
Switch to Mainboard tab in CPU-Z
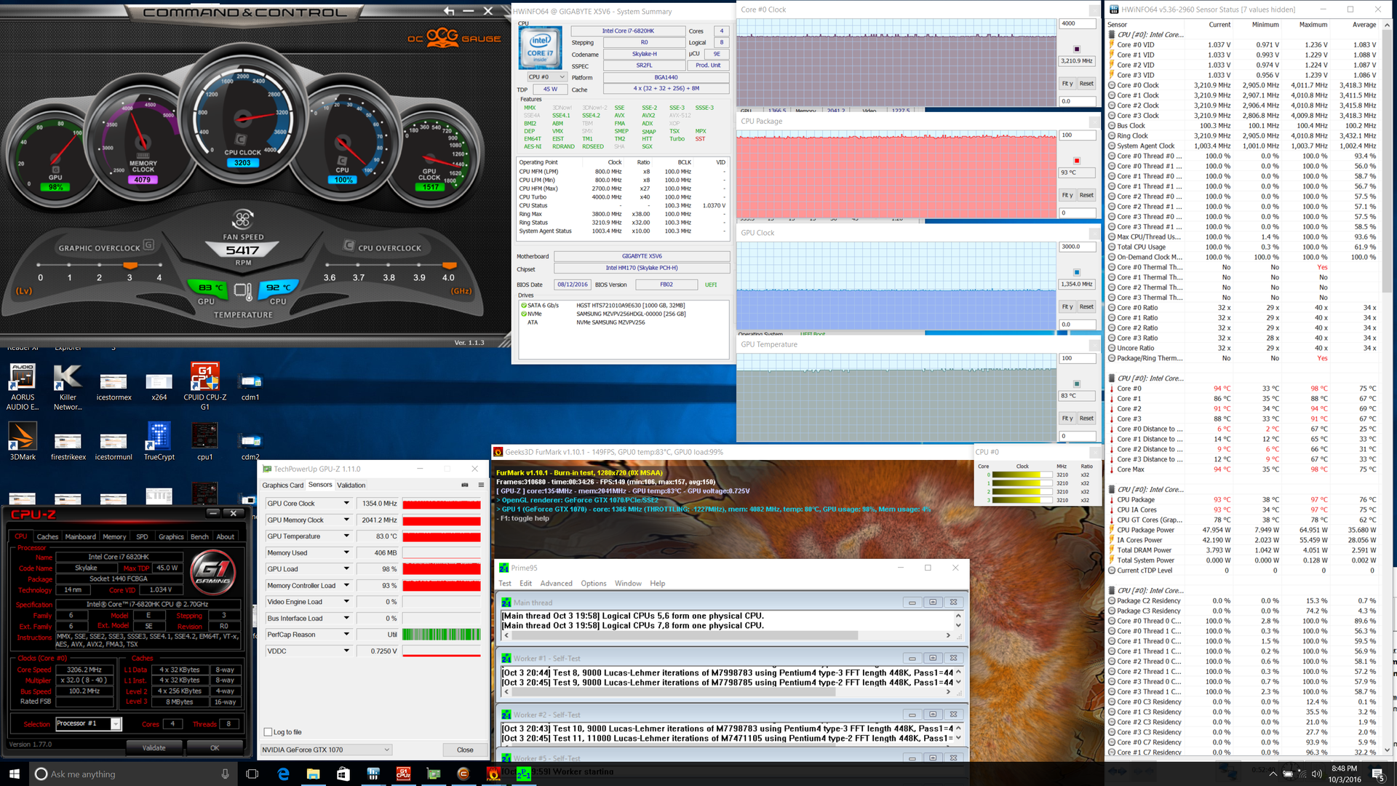coord(80,536)
